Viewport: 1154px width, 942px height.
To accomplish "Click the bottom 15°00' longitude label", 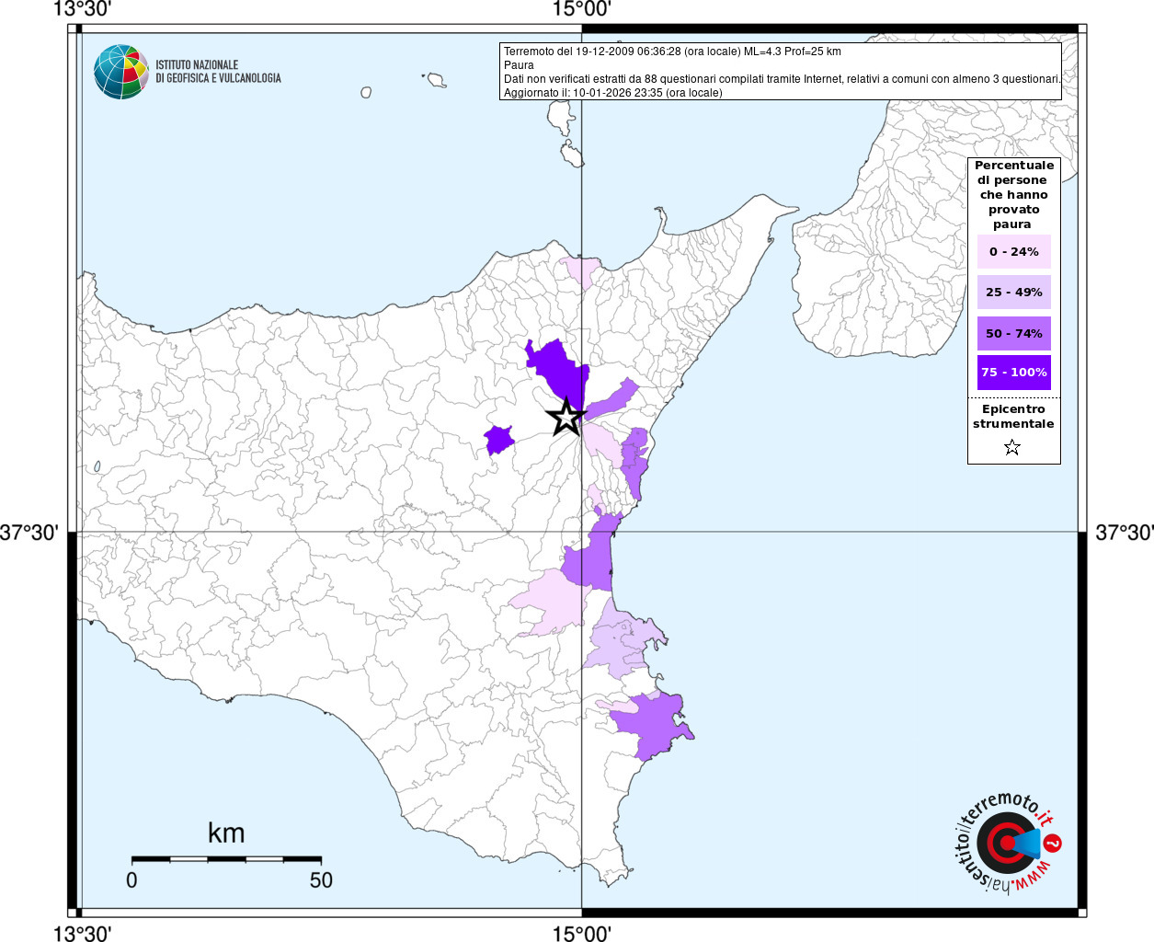I will click(x=581, y=934).
